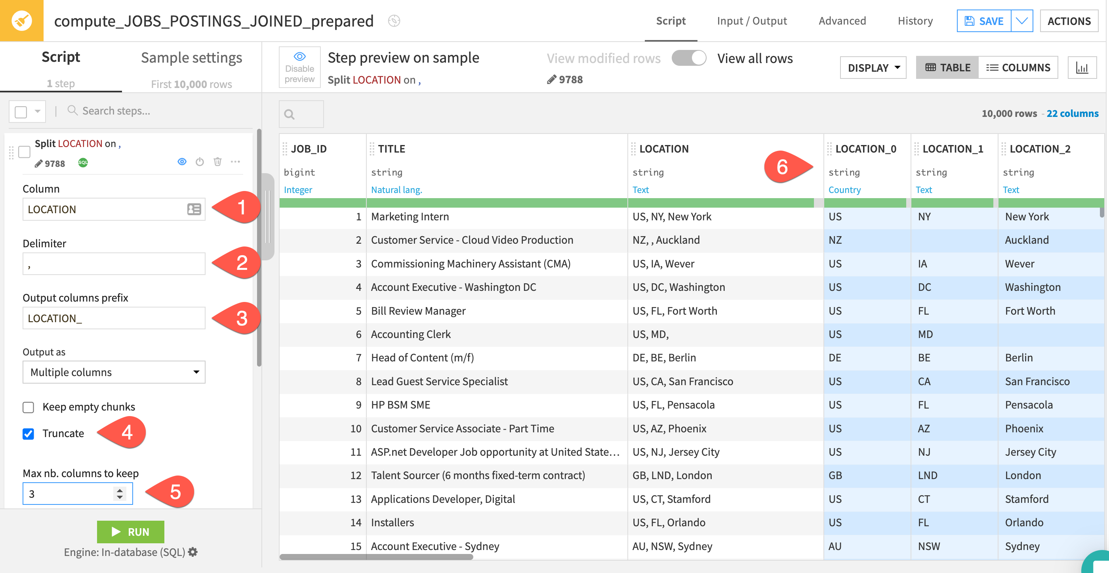Open the Split step more options ellipsis
The width and height of the screenshot is (1109, 573).
(x=235, y=162)
